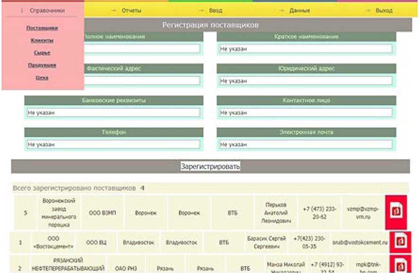Open the Цеха reference link

click(x=42, y=77)
